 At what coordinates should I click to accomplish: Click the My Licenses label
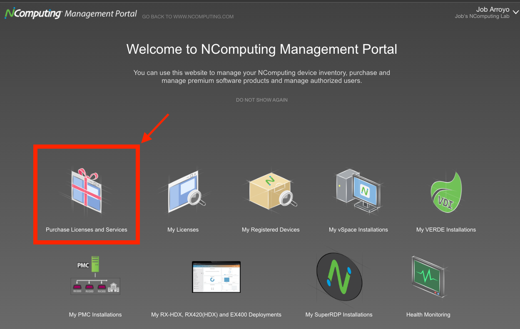point(183,229)
